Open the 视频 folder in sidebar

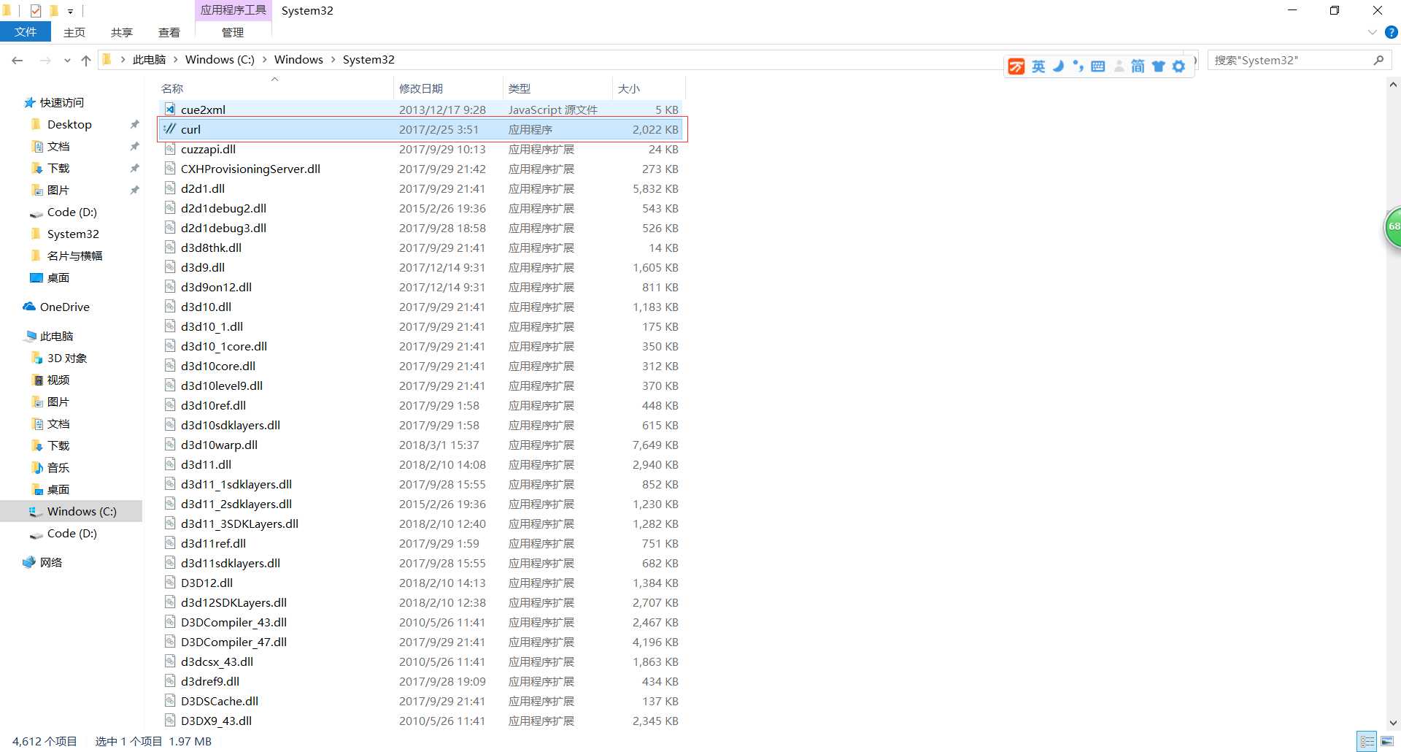pyautogui.click(x=58, y=380)
